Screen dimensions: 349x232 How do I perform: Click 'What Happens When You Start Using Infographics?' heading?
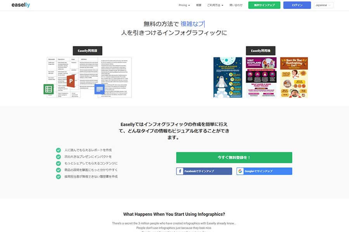point(174,214)
